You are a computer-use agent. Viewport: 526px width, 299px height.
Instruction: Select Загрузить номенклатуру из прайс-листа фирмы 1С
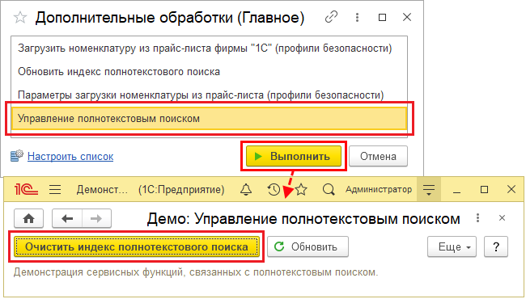(x=209, y=48)
